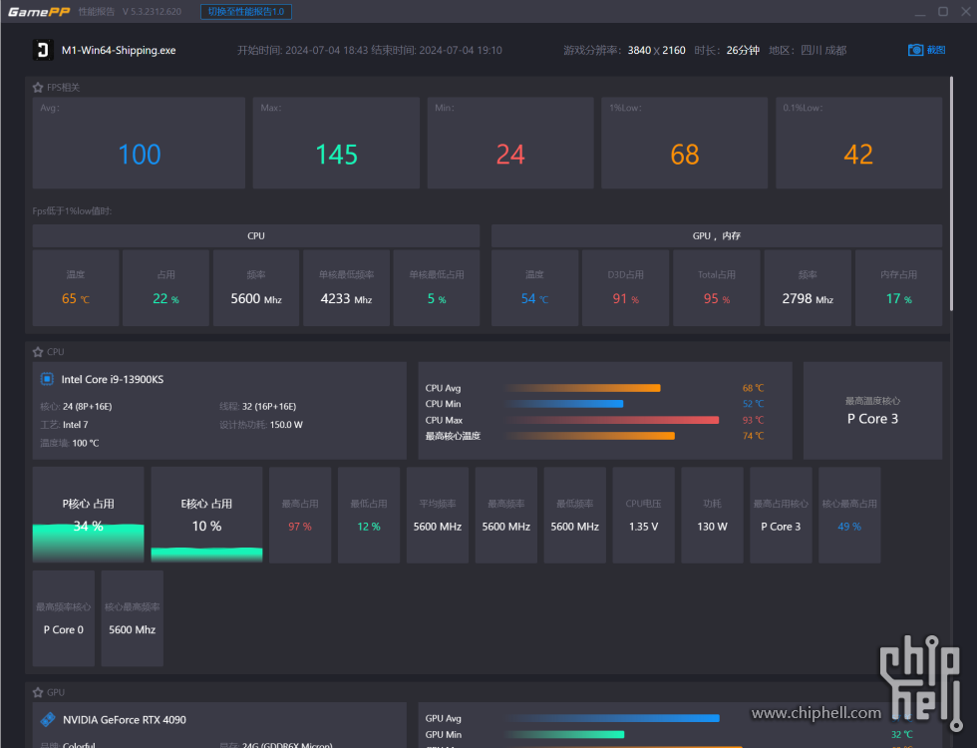Image resolution: width=977 pixels, height=748 pixels.
Task: Click the 最高温度核心 P Core 3 card
Action: (872, 411)
